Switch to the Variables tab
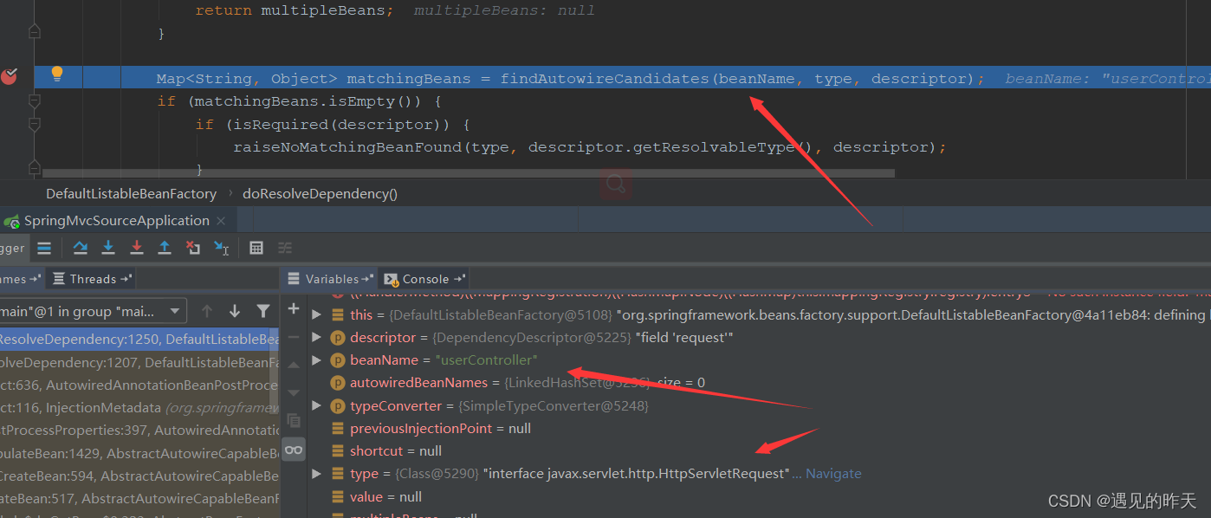 pyautogui.click(x=330, y=279)
